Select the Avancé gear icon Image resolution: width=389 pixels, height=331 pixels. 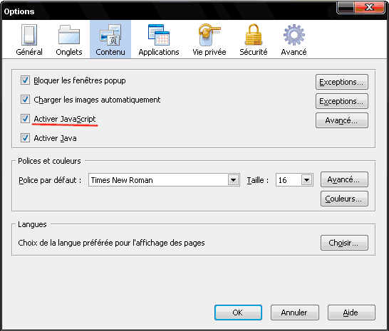click(x=294, y=35)
